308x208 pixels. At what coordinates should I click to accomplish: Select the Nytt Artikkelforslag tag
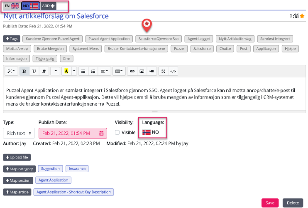click(x=235, y=39)
